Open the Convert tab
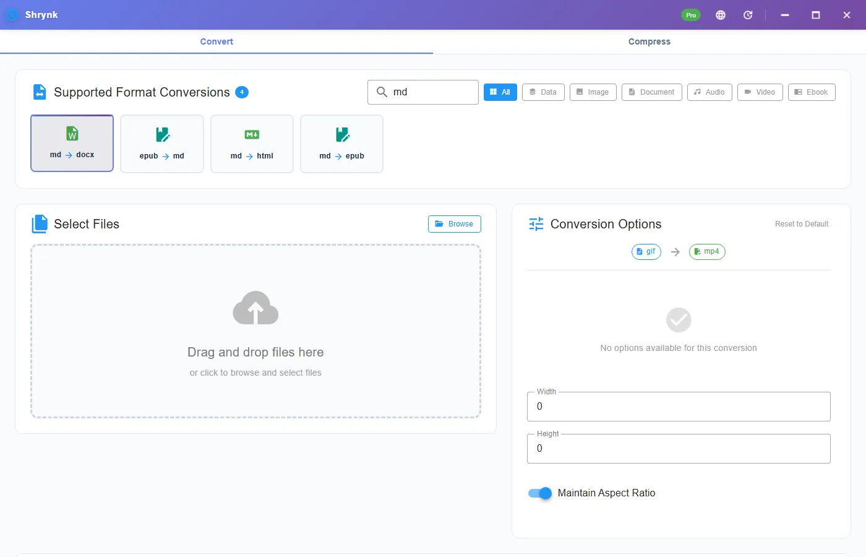Screen dimensions: 866x557 216,41
